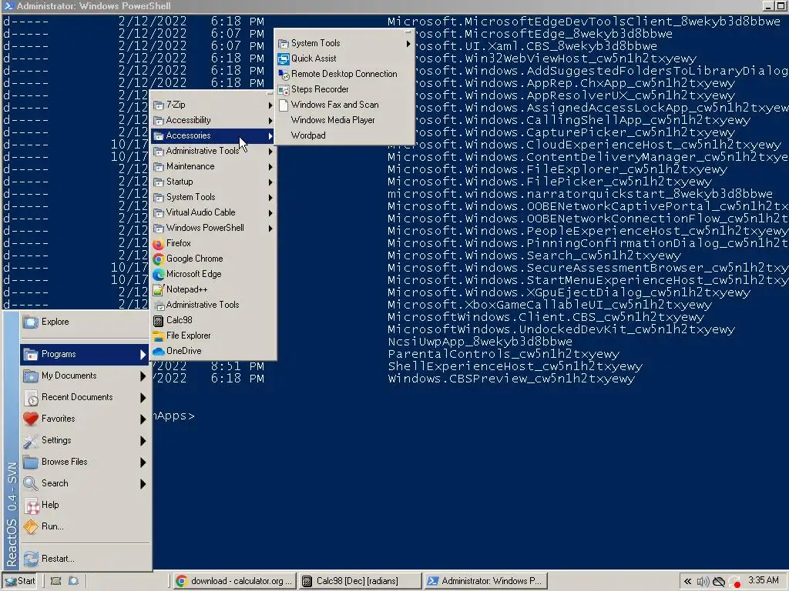Image resolution: width=789 pixels, height=591 pixels.
Task: Expand the Maintenance submenu arrow
Action: (270, 167)
